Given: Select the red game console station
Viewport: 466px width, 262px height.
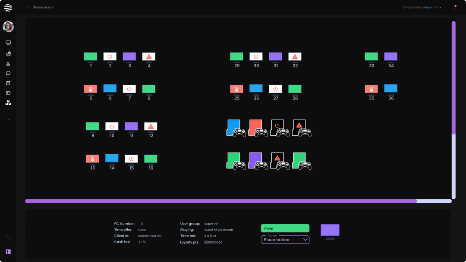Looking at the screenshot, I should 258,128.
